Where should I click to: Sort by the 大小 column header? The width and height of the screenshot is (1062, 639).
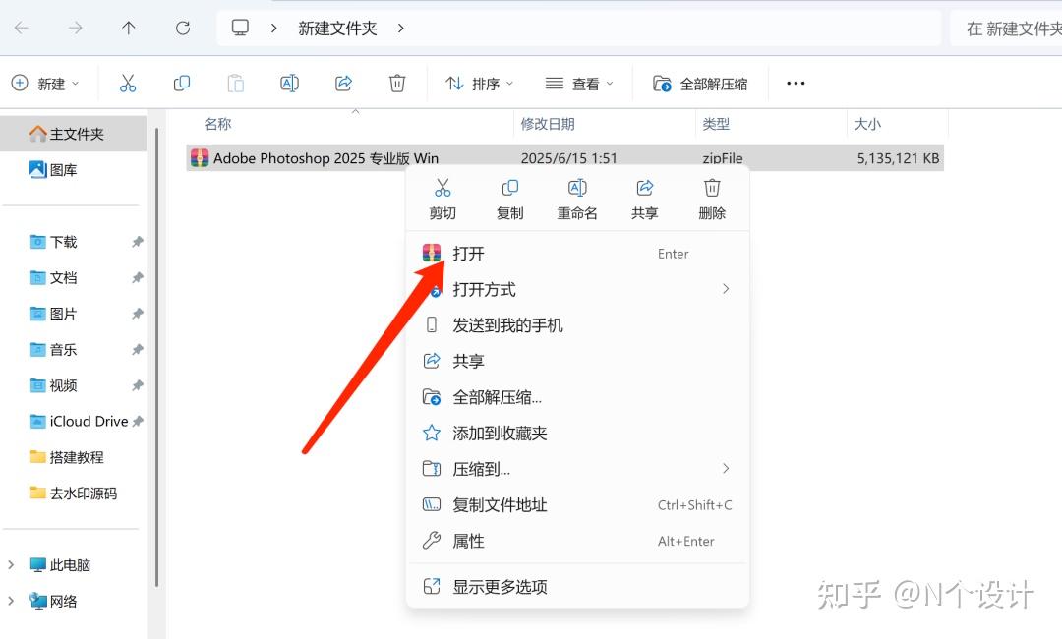(x=867, y=124)
